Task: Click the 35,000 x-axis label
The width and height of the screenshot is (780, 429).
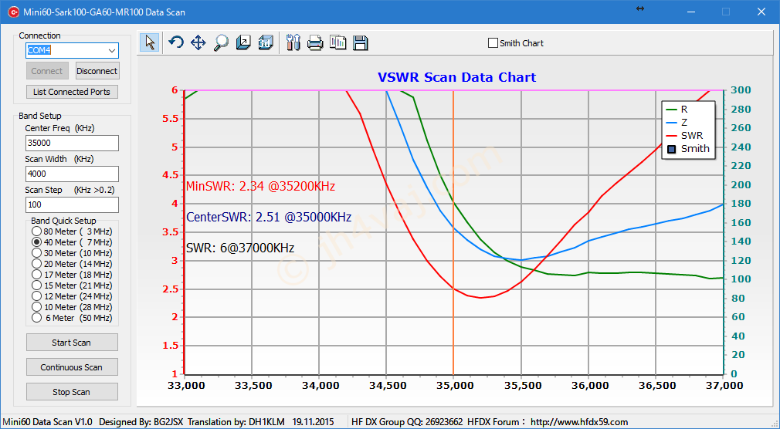Action: tap(453, 386)
